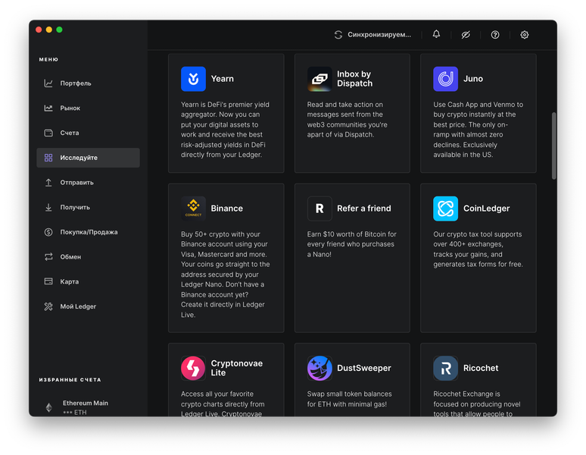Go to Покупка/Продажа

(x=88, y=232)
